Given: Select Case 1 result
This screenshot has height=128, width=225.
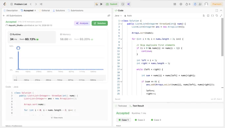Looking at the screenshot, I should 124,120.
